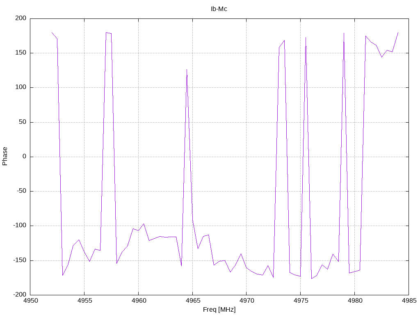Click the plot title "Ib-Mc"
The width and height of the screenshot is (420, 315).
(x=219, y=9)
